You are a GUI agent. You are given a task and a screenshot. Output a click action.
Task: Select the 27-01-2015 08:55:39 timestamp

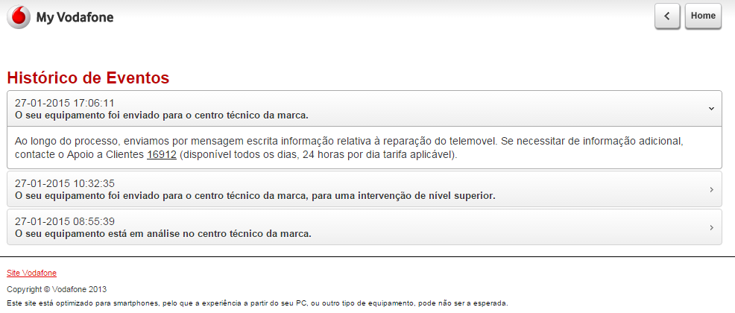[x=64, y=221]
